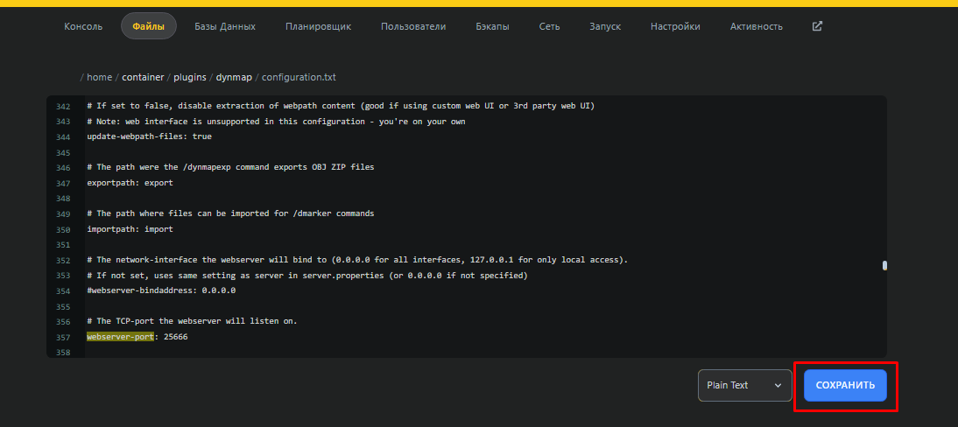The width and height of the screenshot is (958, 427).
Task: Switch to the Бэкапы tab
Action: click(492, 26)
